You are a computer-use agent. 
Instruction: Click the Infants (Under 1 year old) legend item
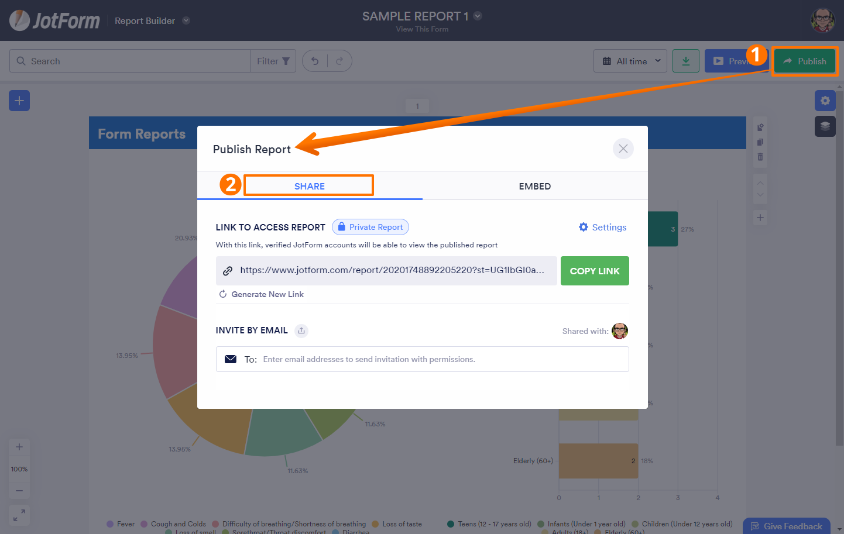point(582,524)
